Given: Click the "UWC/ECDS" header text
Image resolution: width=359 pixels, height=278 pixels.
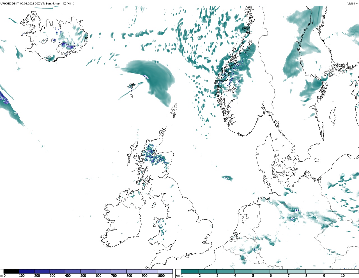Looking at the screenshot, I should (8, 4).
